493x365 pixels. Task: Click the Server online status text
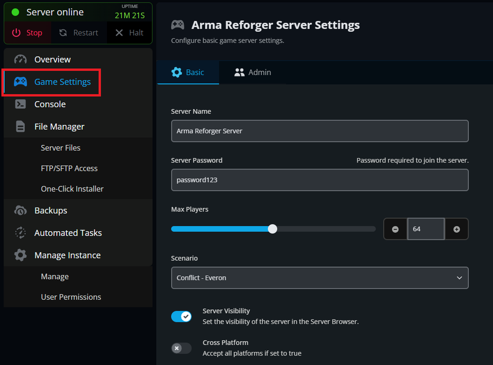[55, 12]
